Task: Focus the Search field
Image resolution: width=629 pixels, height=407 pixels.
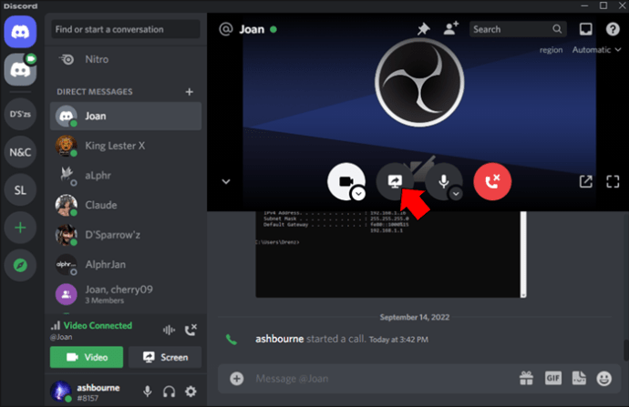Action: [518, 29]
